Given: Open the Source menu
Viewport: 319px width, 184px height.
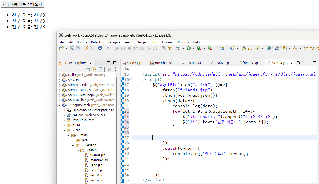Looking at the screenshot, I should click(82, 42).
